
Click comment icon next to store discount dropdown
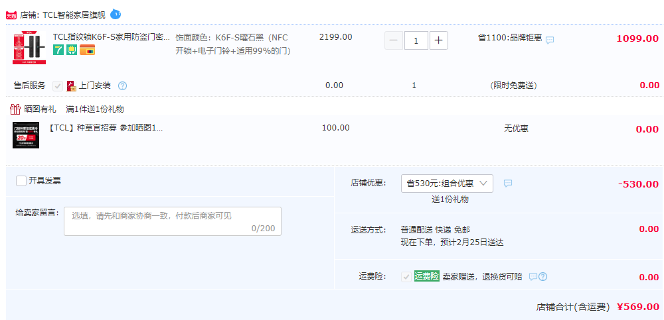coord(508,184)
